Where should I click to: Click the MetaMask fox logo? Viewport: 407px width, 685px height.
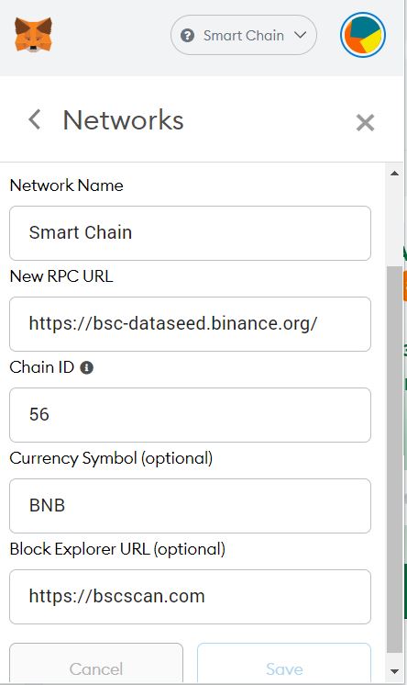point(33,35)
